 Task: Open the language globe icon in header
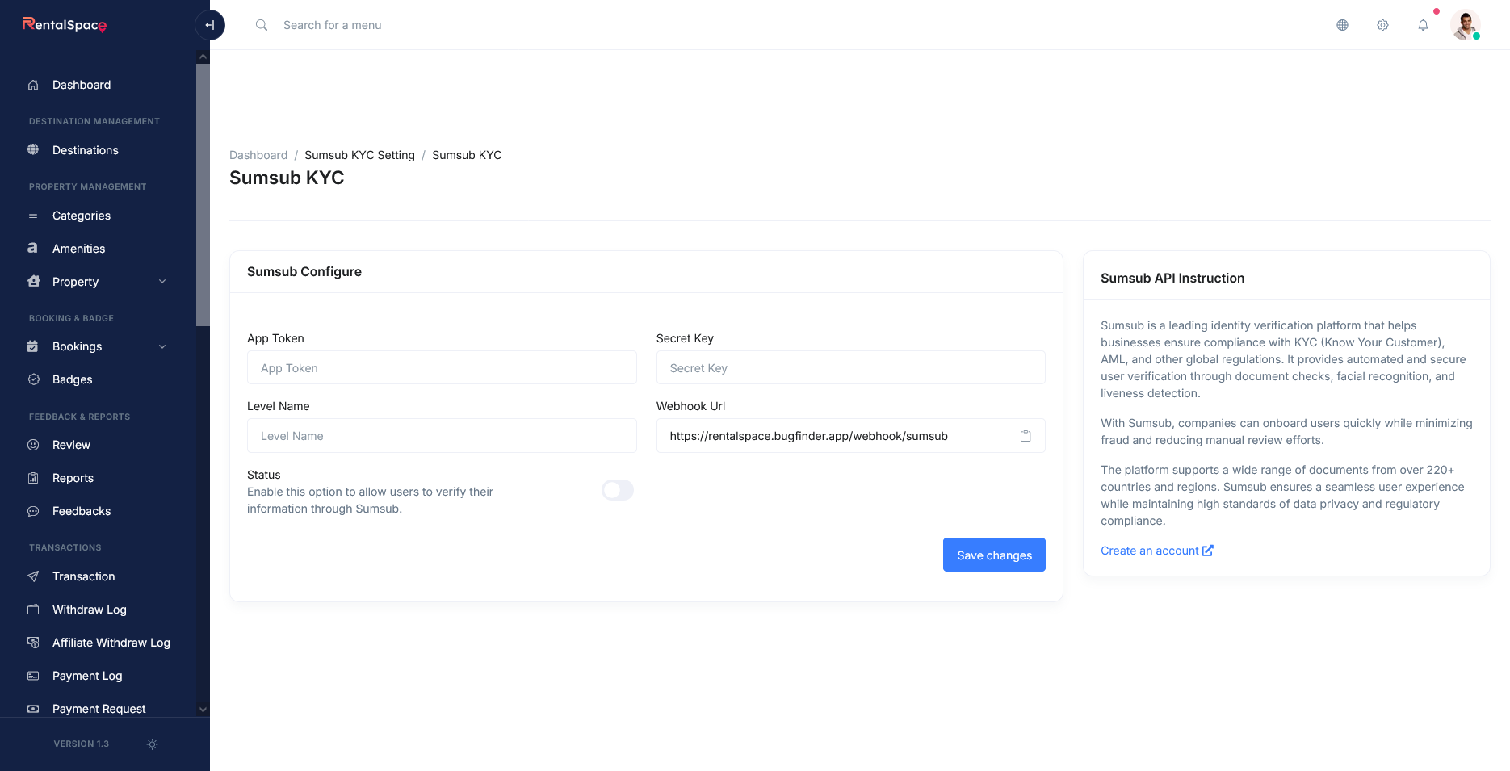click(x=1342, y=25)
